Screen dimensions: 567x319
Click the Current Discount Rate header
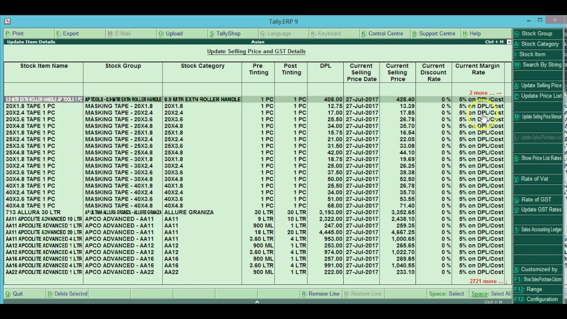(x=433, y=73)
